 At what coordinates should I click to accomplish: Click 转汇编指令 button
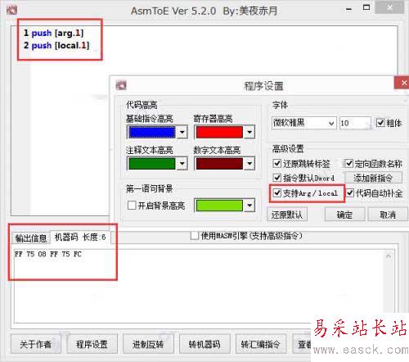pyautogui.click(x=261, y=344)
